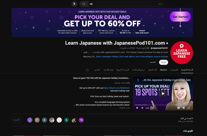Click the Learn Japanese Free channel avatar

(182, 53)
